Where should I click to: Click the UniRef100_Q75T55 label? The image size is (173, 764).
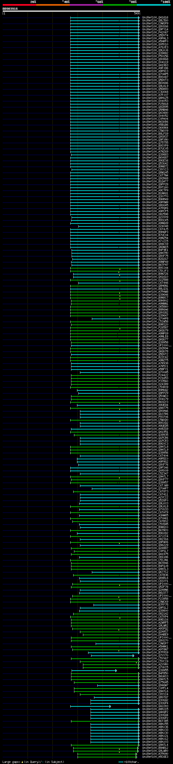[155, 143]
